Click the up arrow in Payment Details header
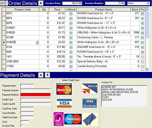152x128 pixels. pyautogui.click(x=47, y=75)
